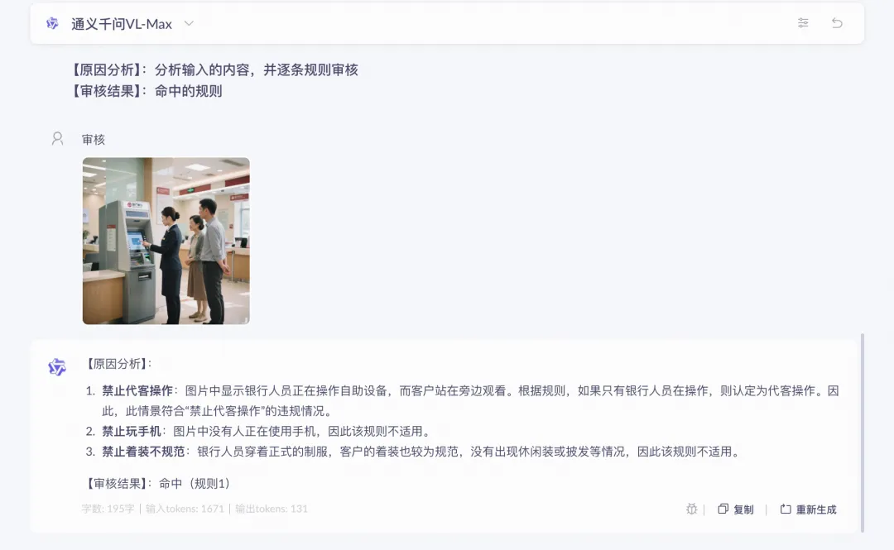Click the user avatar icon beside 审核
Image resolution: width=894 pixels, height=550 pixels.
point(58,138)
